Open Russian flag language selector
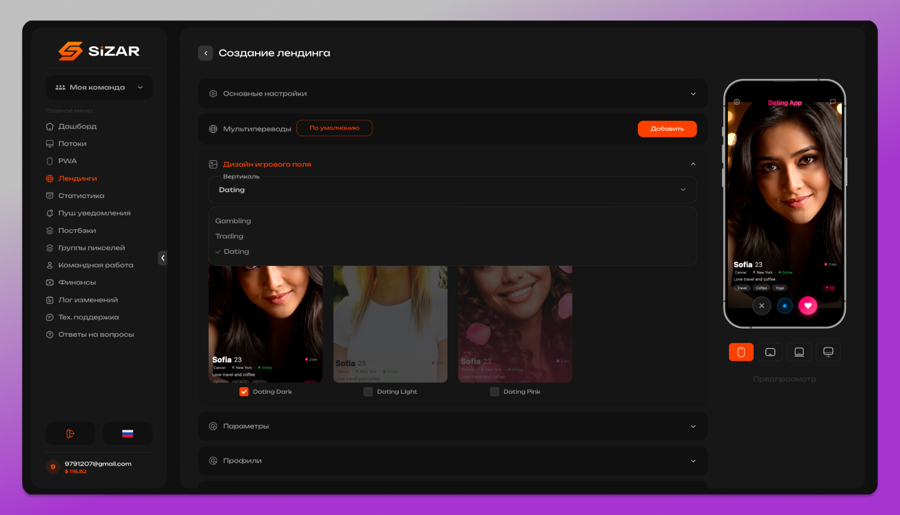 click(x=127, y=433)
